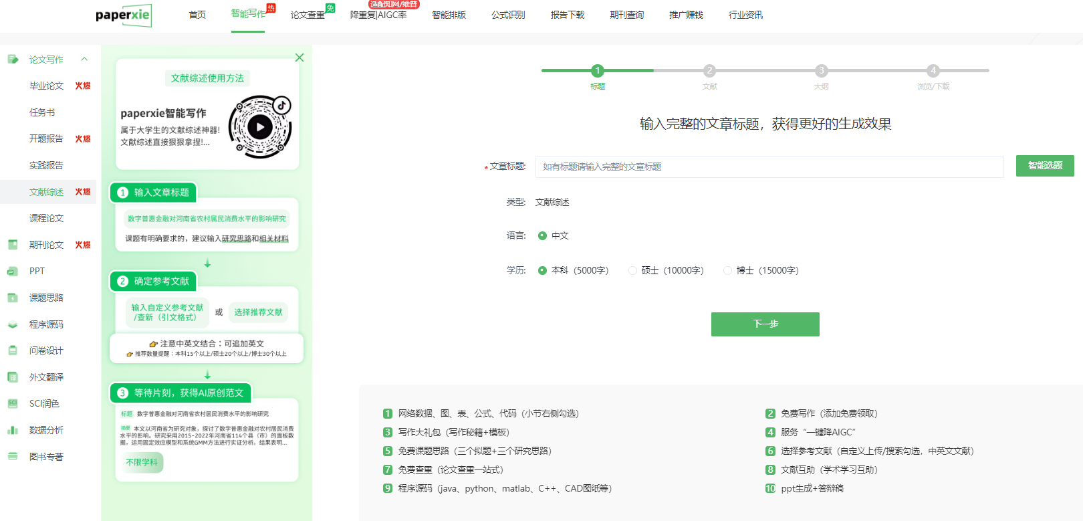Select the 中文 language radio button

pos(542,235)
